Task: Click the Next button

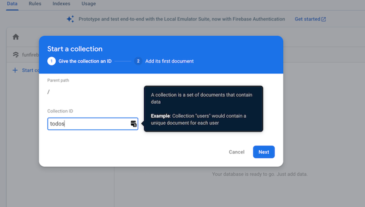Action: pyautogui.click(x=263, y=152)
